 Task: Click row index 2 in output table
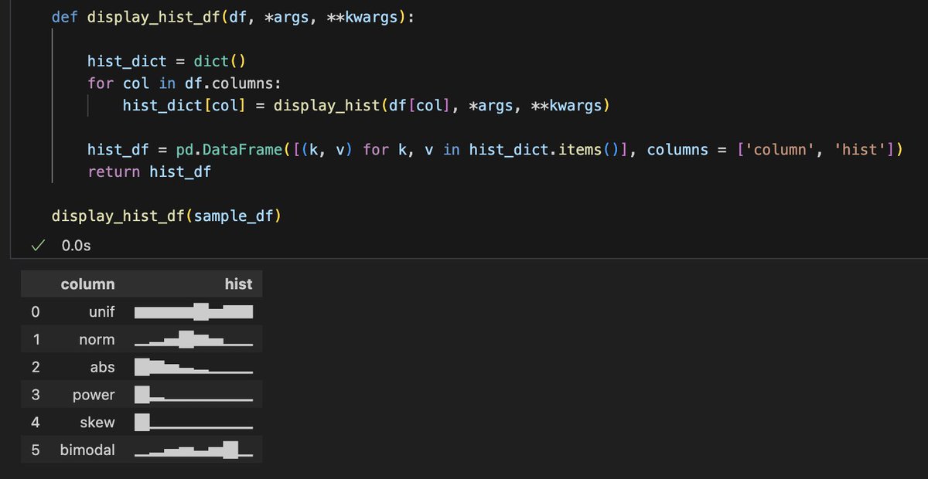(x=35, y=367)
